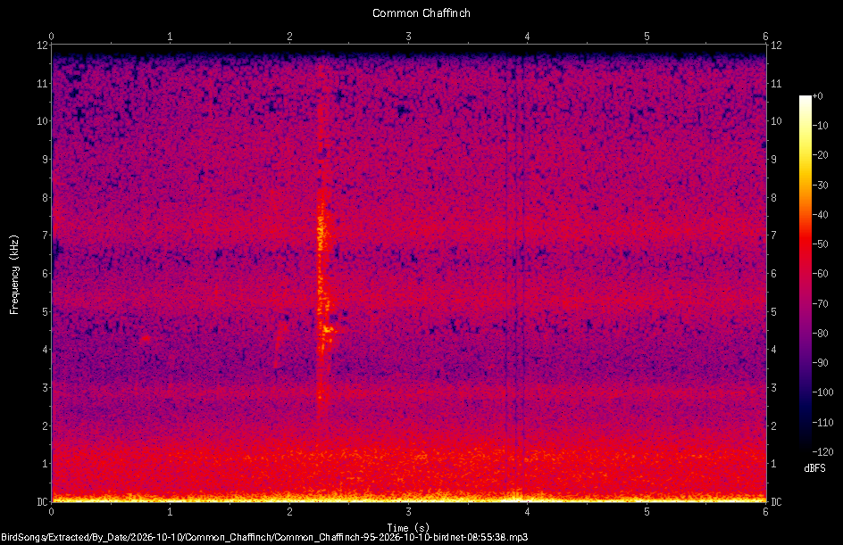Click the -50 value on color scale
843x545 pixels.
820,244
